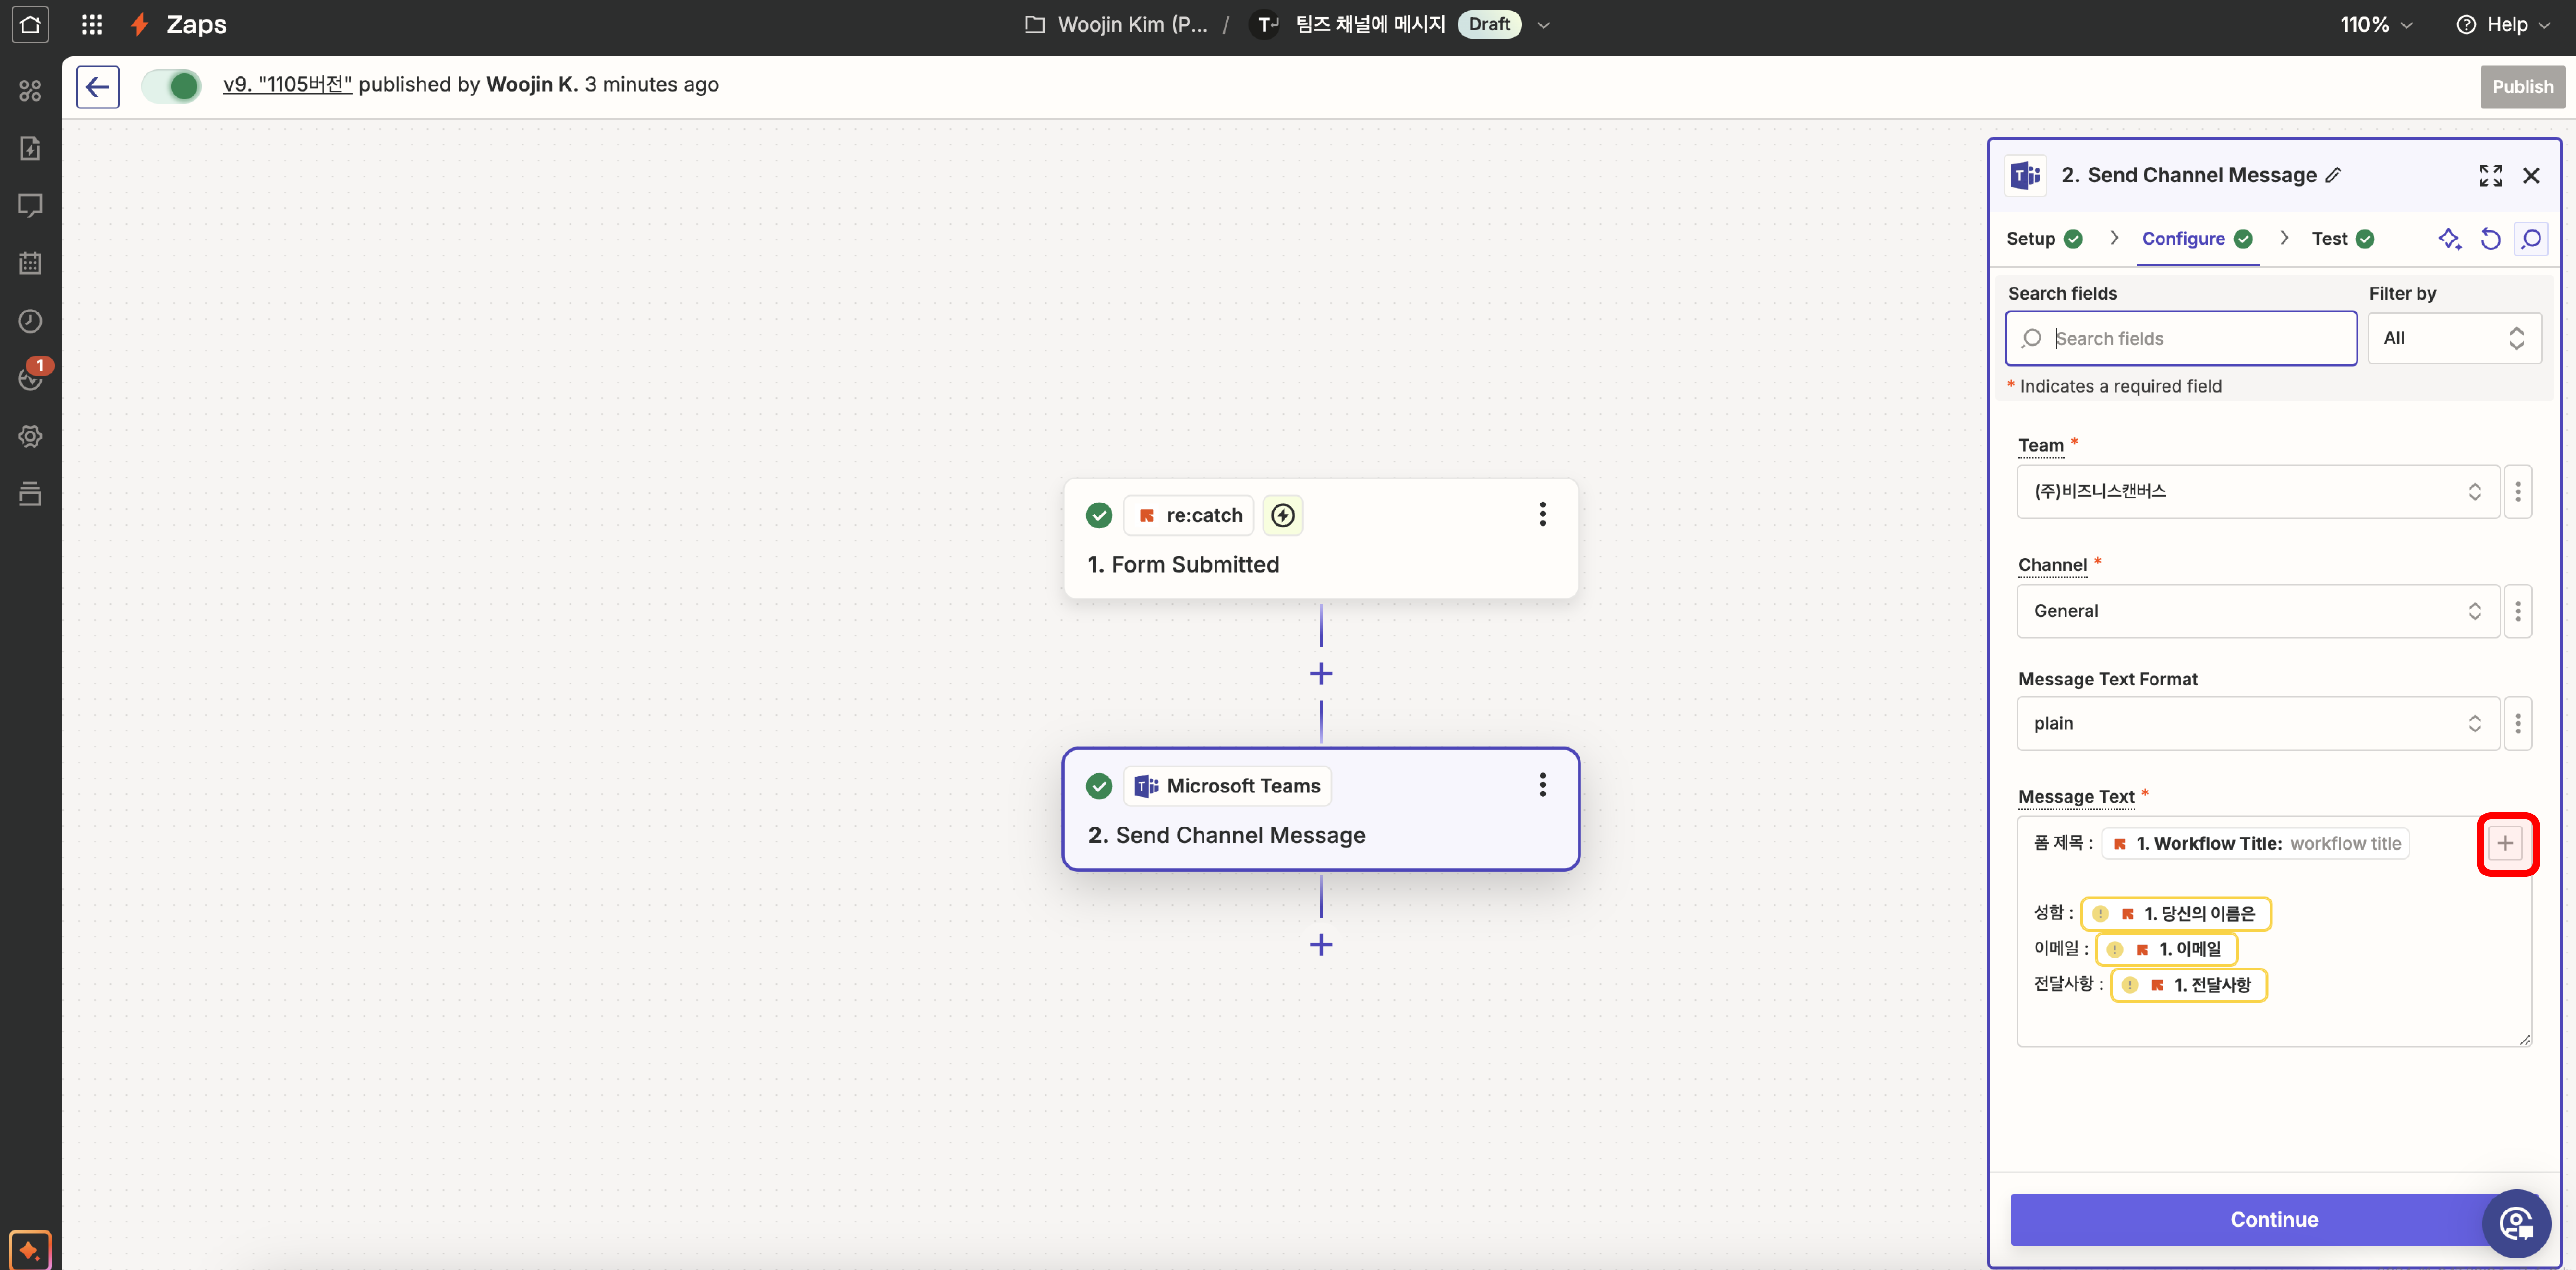Click the undo/refresh fields icon

click(x=2490, y=239)
